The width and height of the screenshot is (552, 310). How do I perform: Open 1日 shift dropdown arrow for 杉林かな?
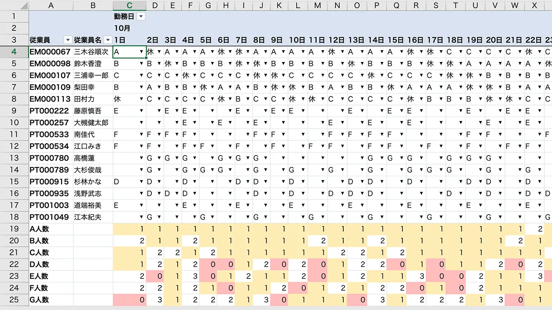pos(141,182)
